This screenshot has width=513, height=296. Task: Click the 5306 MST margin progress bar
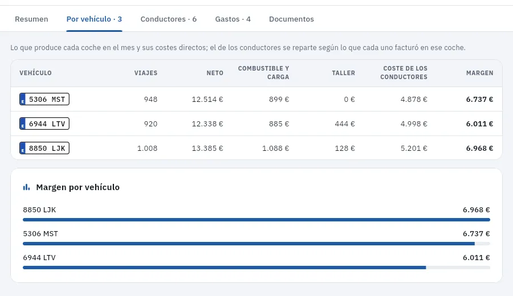[256, 244]
